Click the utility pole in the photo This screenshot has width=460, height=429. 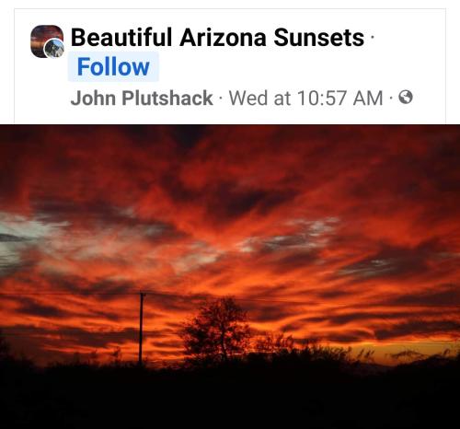click(141, 328)
